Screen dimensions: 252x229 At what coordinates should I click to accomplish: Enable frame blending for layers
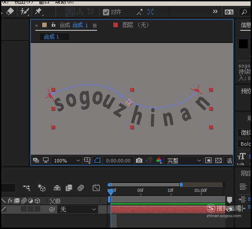[69, 188]
